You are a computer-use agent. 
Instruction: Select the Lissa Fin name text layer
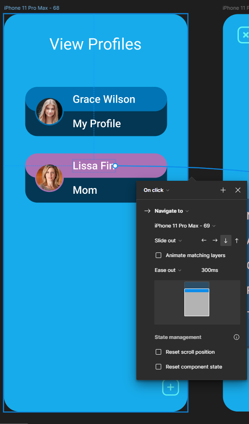coord(94,166)
